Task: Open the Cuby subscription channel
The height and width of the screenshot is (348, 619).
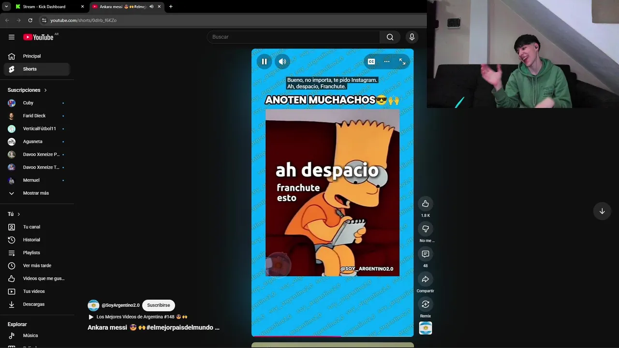Action: pos(37,103)
